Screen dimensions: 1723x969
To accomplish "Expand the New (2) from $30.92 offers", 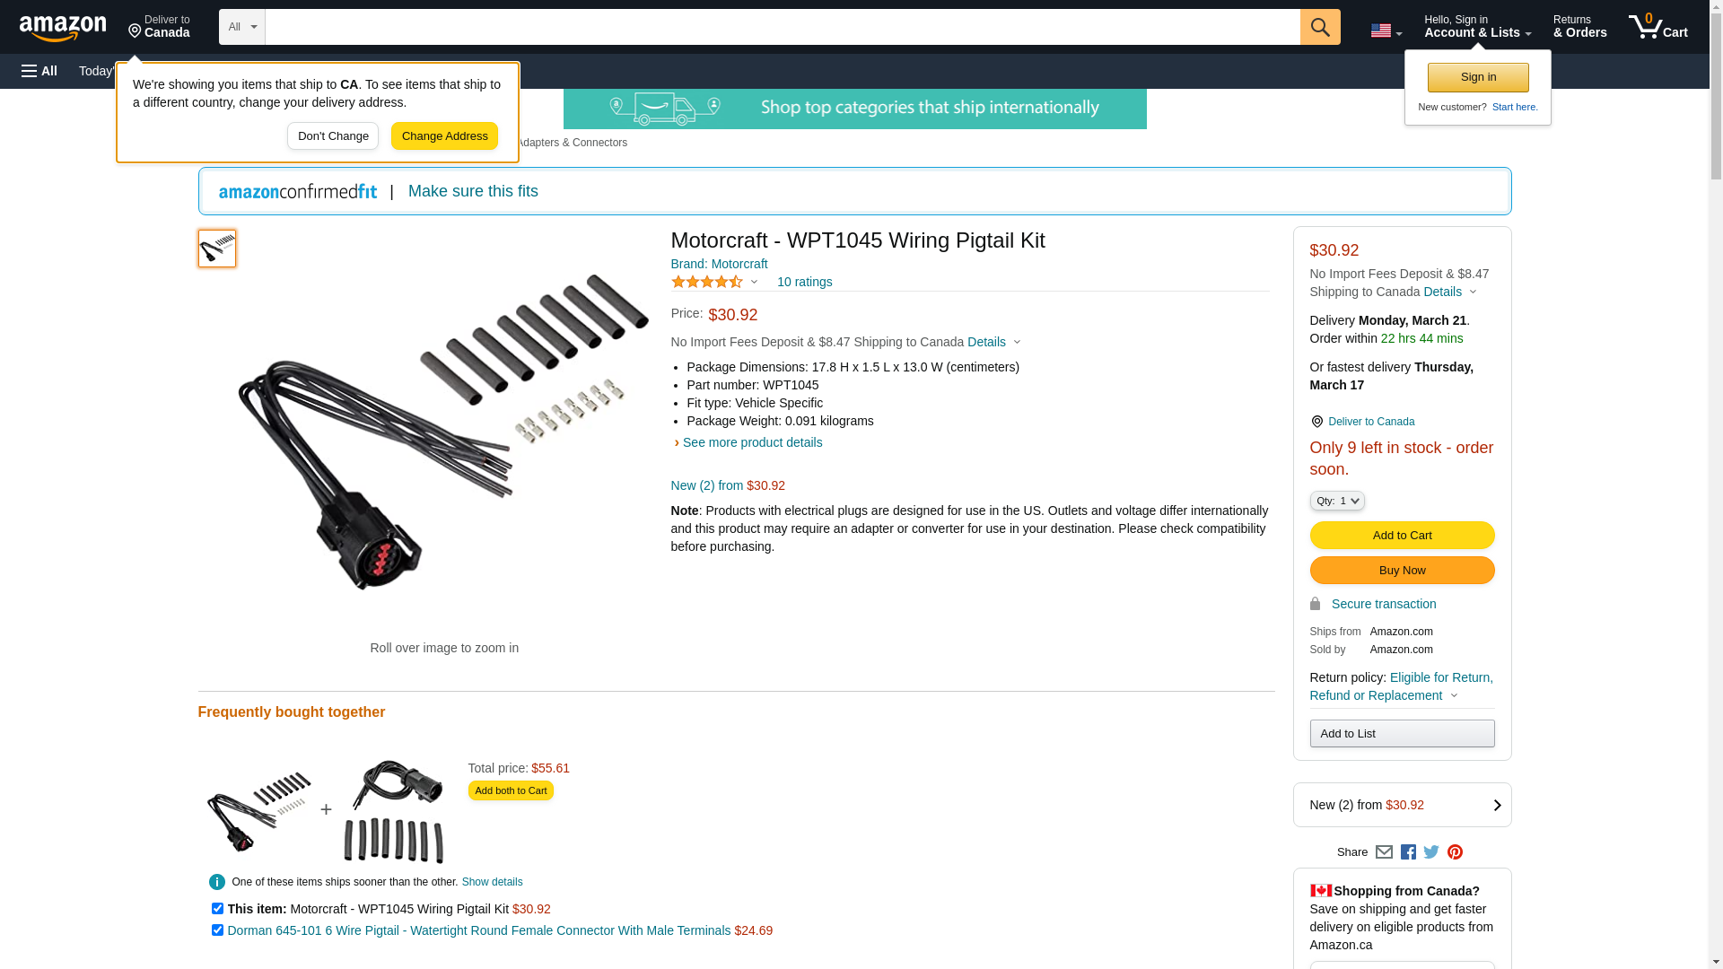I will (1402, 805).
